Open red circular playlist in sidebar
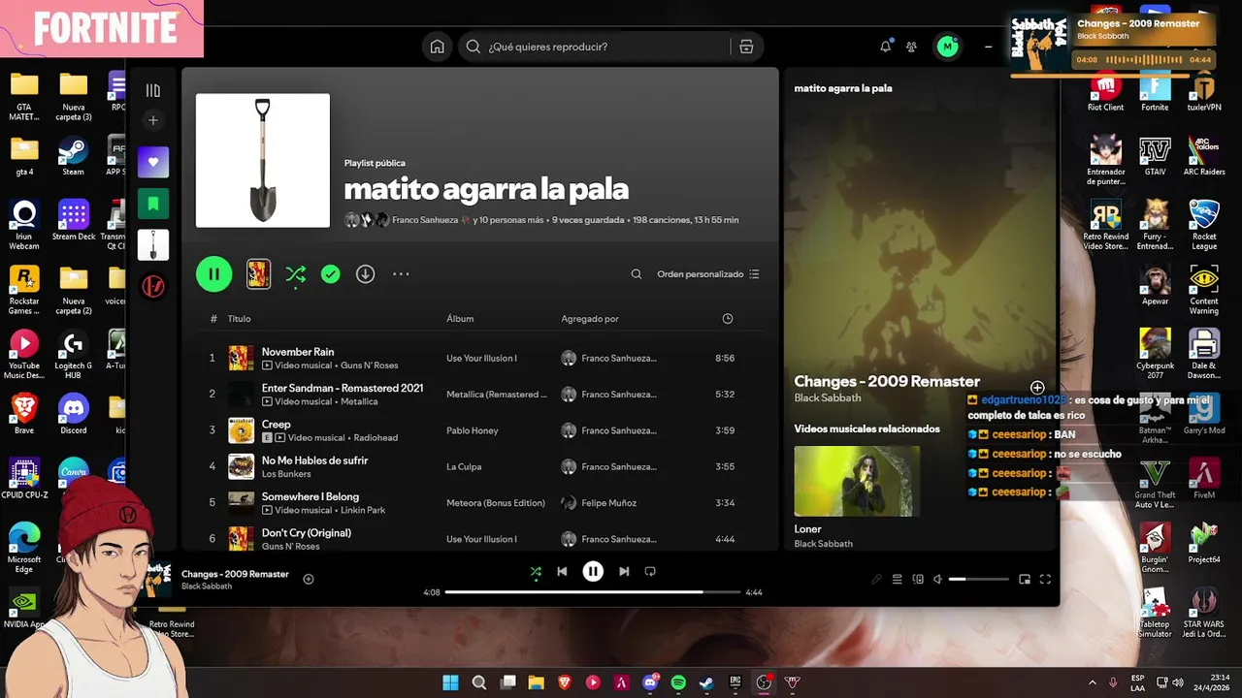The height and width of the screenshot is (698, 1242). (153, 286)
